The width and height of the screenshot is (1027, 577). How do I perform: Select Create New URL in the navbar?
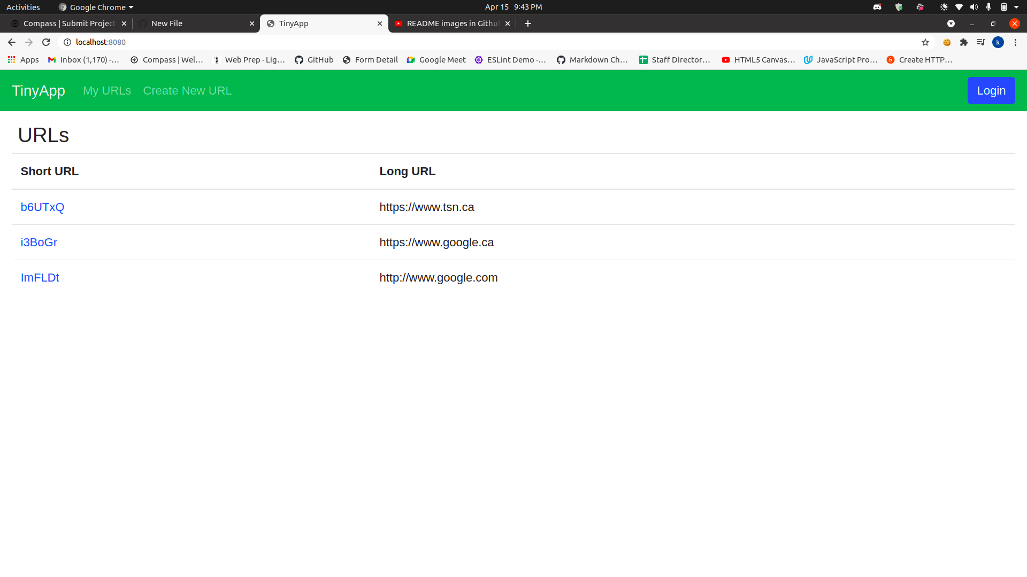[187, 91]
